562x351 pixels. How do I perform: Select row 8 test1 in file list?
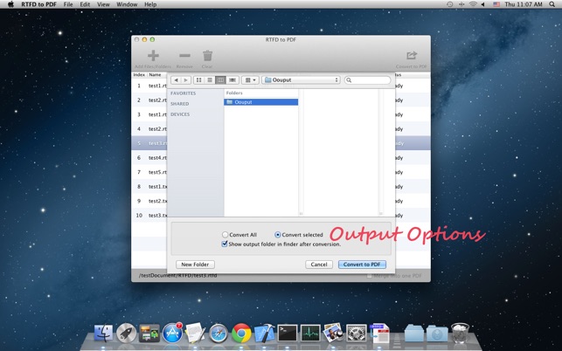click(149, 186)
